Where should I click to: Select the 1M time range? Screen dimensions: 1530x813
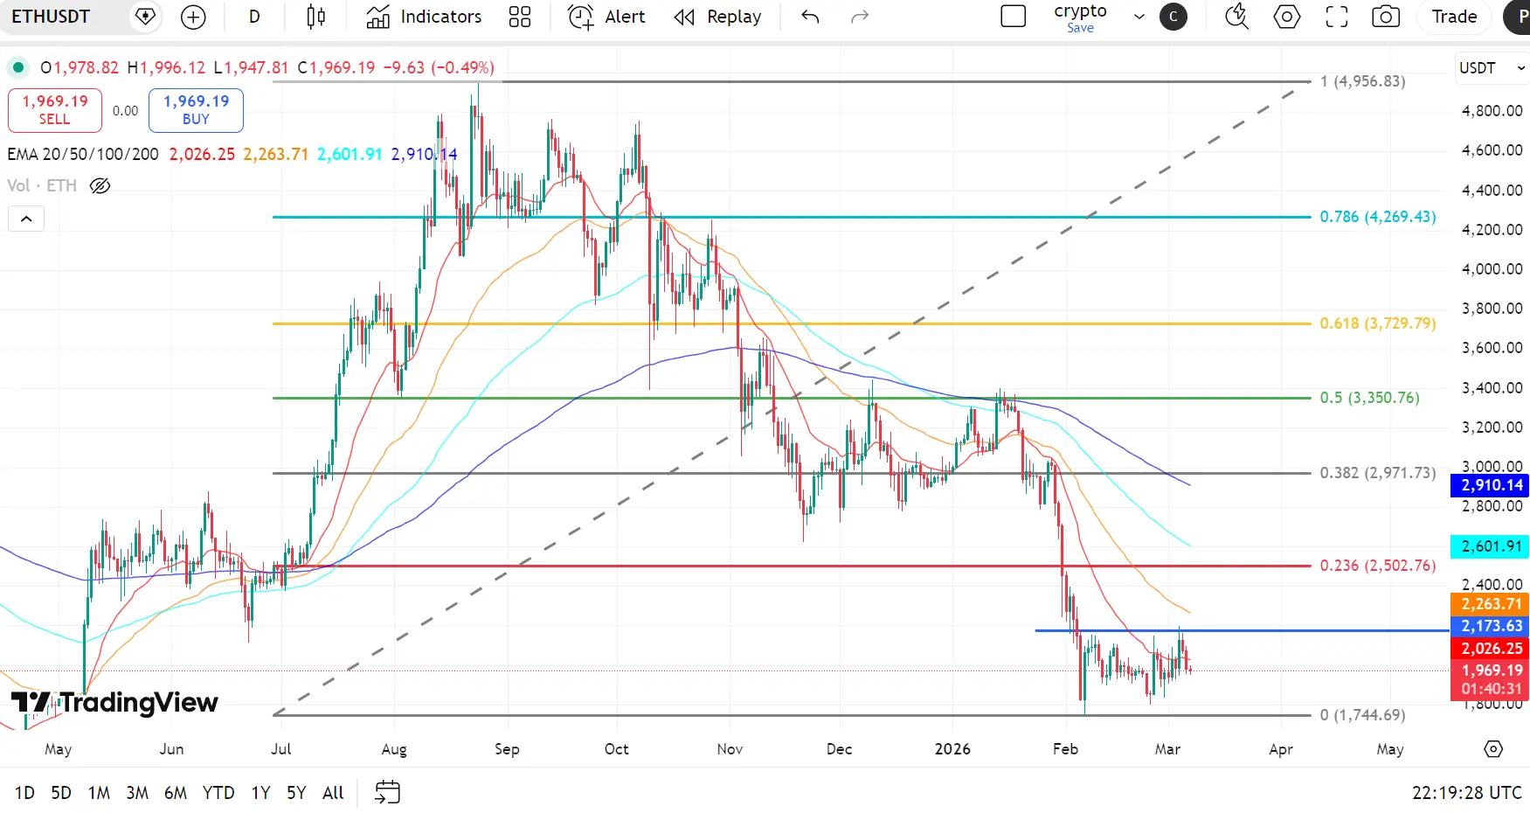coord(99,793)
